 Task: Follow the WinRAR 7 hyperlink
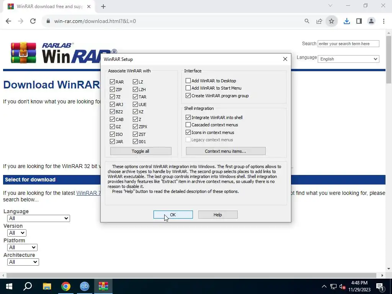(x=88, y=193)
